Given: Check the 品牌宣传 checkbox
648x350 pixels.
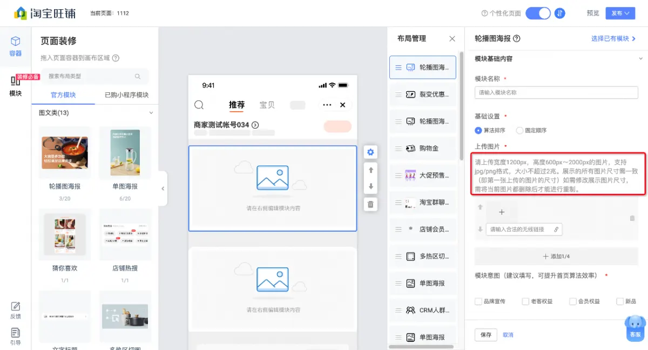Looking at the screenshot, I should click(478, 301).
